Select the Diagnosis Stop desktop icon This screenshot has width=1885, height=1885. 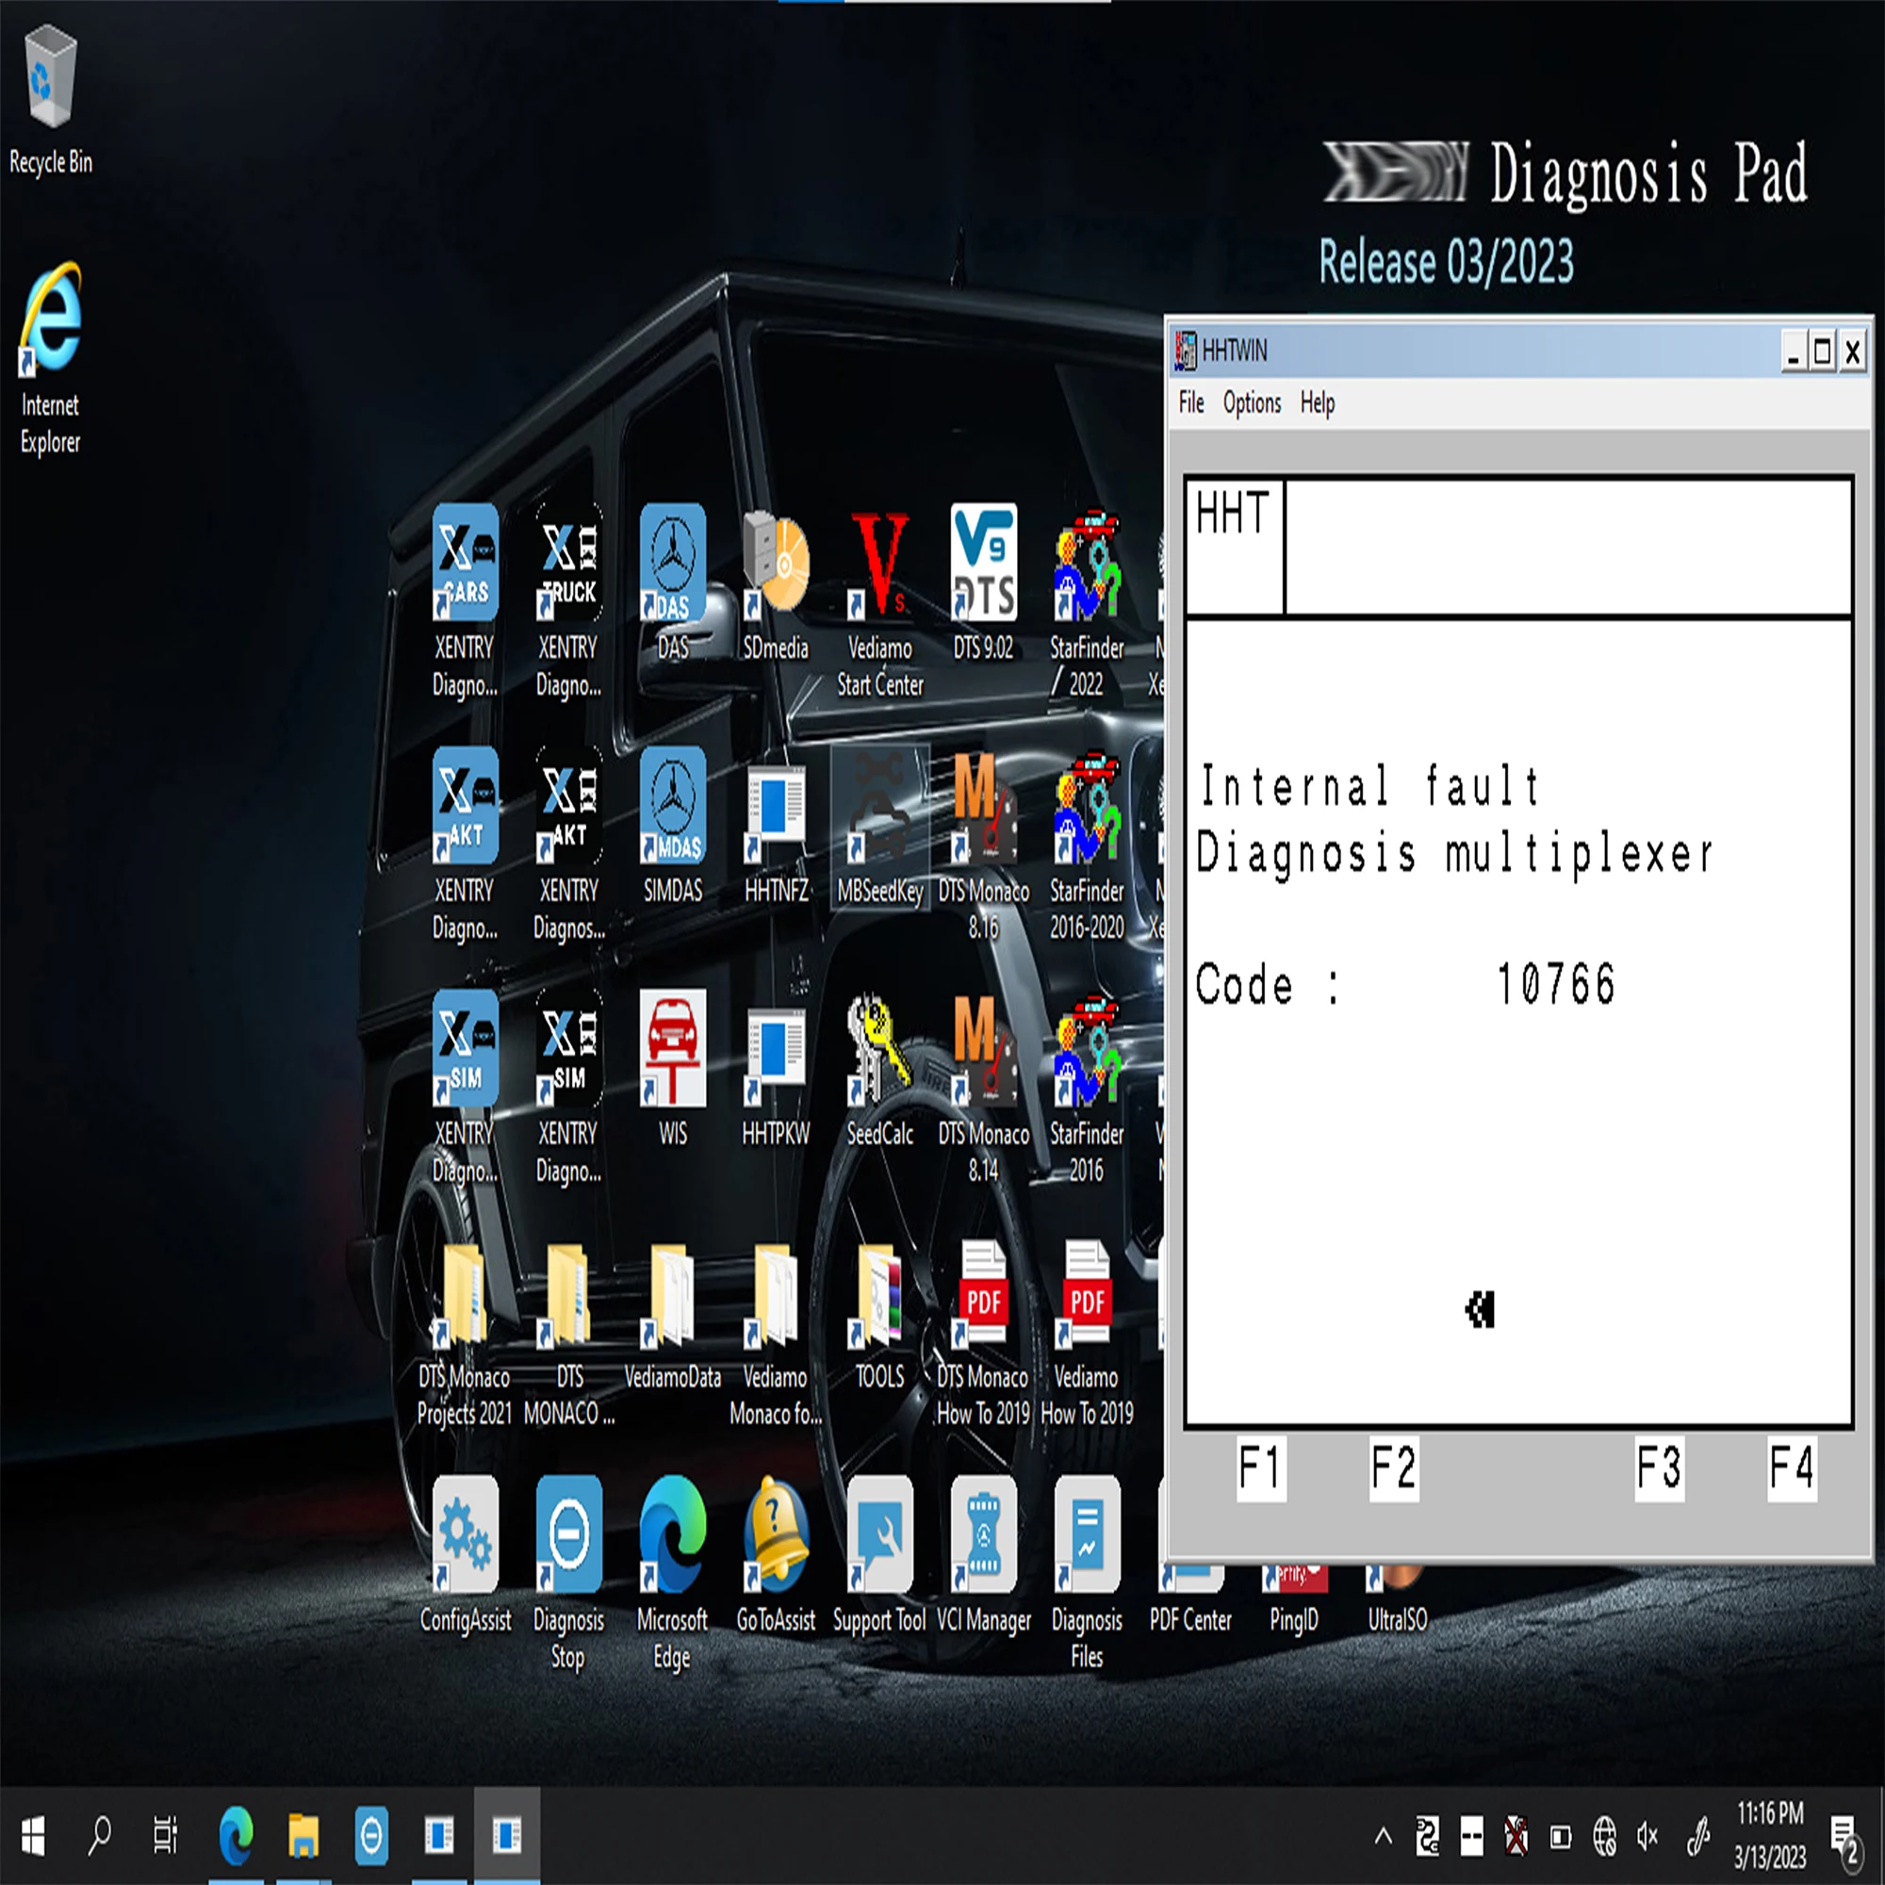(569, 1573)
